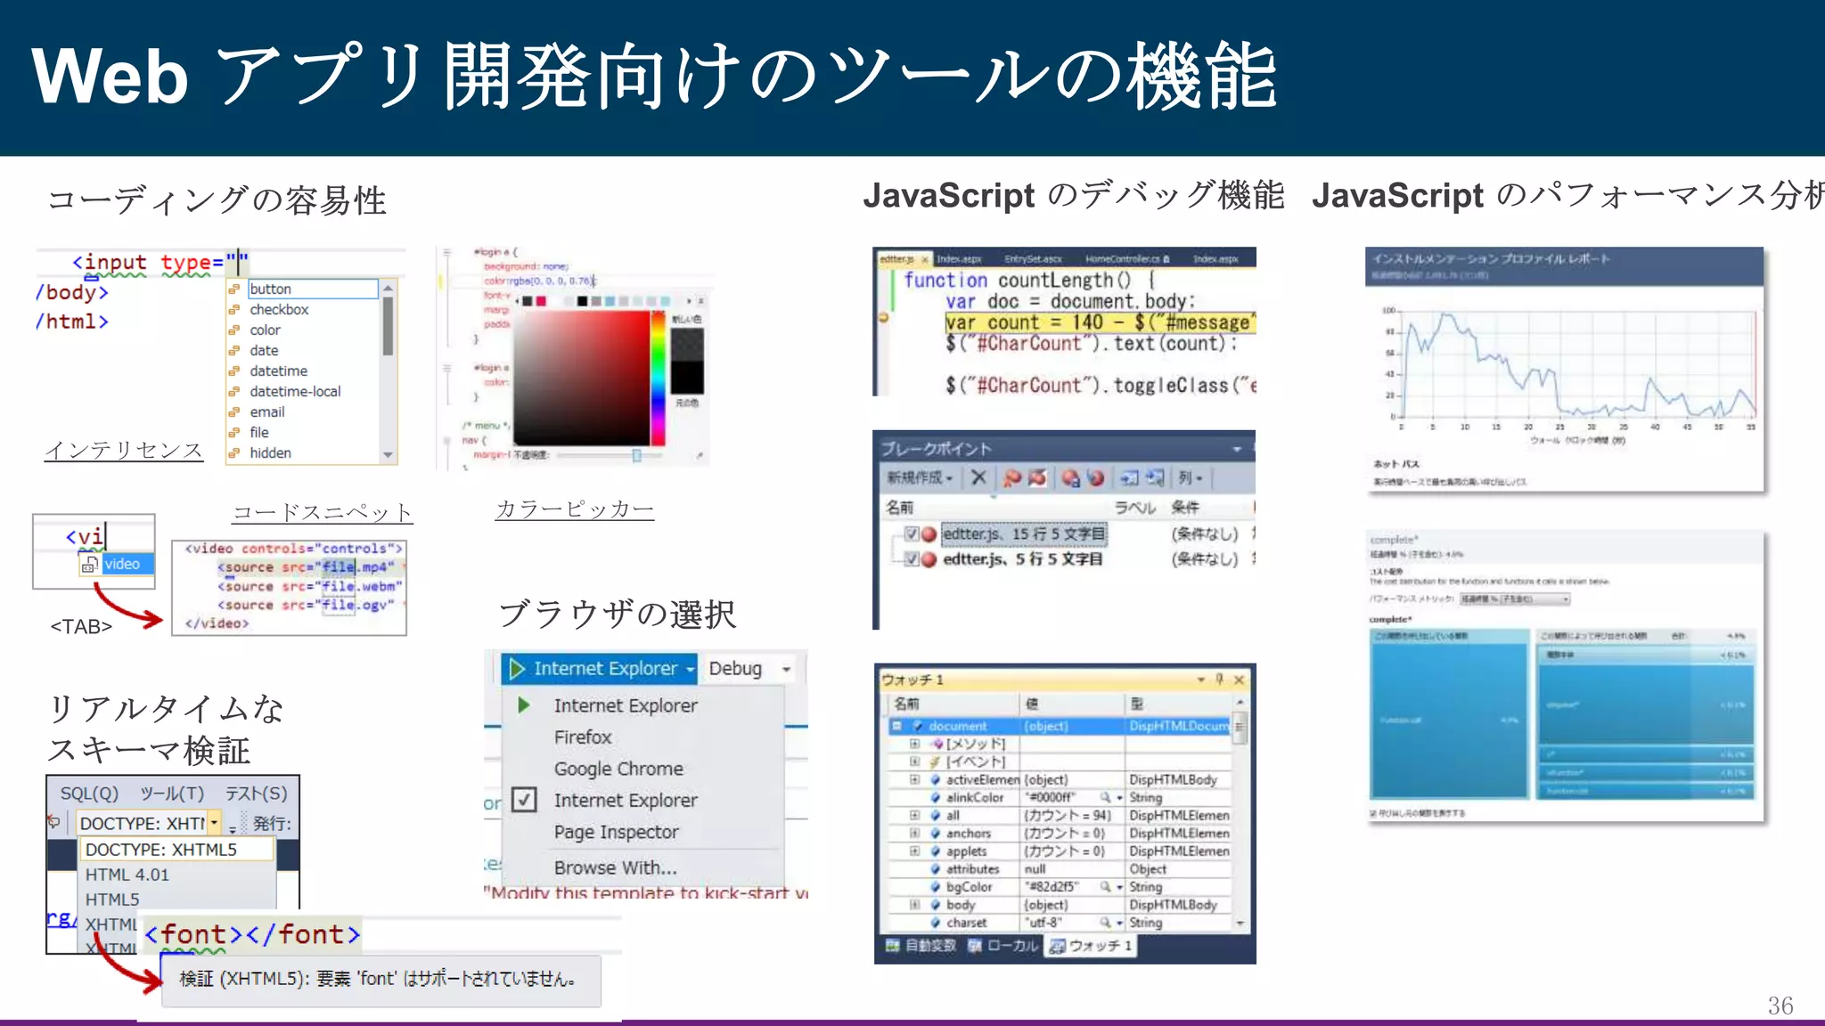Select HTML 4.01 schema option
Viewport: 1825px width, 1026px height.
[127, 875]
